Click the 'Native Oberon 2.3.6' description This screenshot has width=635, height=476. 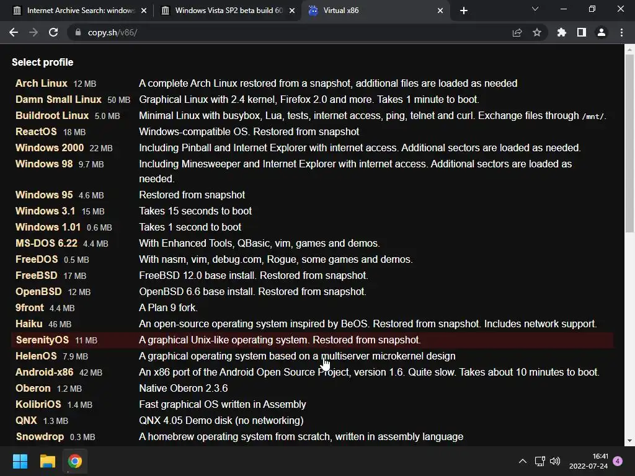coord(183,389)
